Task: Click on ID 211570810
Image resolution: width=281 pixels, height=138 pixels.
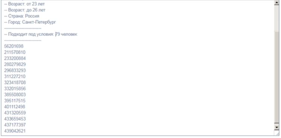Action: coord(15,52)
